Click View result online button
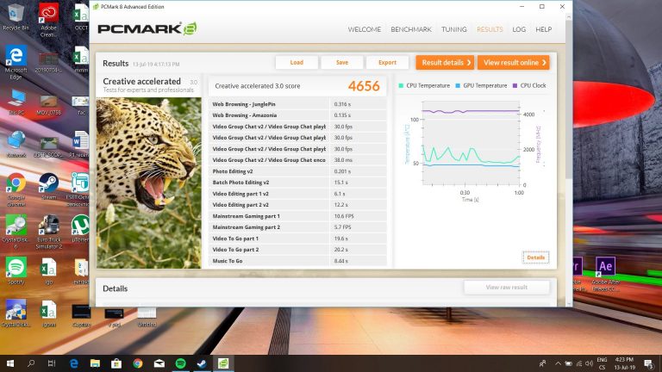 514,62
